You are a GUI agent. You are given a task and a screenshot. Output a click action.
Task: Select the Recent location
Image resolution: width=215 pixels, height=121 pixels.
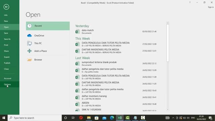[x=48, y=26]
